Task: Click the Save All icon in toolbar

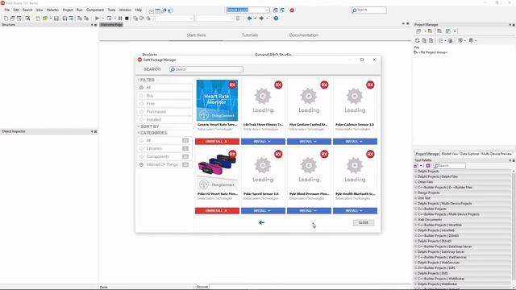Action: 64,19
